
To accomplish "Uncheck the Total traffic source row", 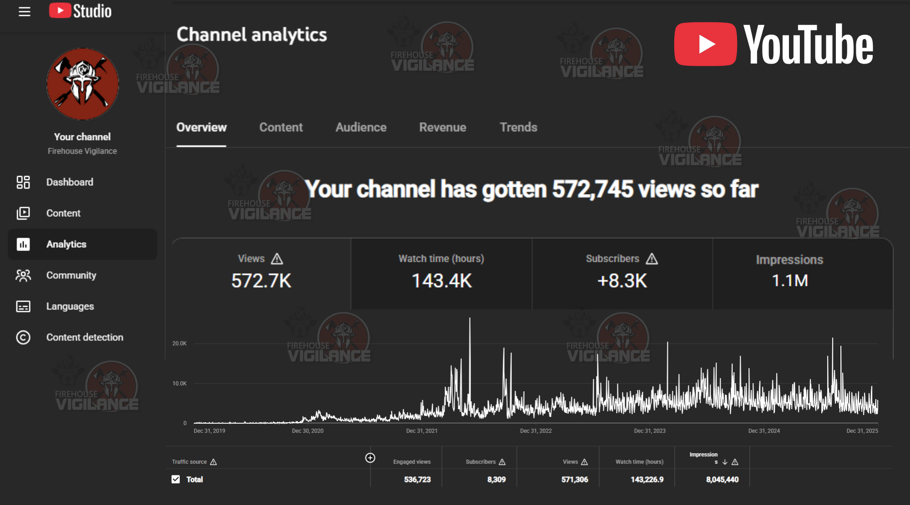I will point(175,479).
